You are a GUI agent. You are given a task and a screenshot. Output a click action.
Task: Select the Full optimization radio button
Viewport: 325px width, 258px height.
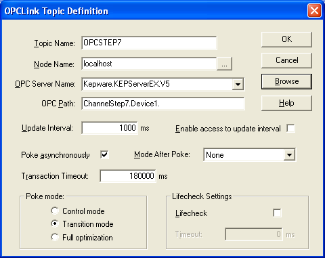pos(55,237)
